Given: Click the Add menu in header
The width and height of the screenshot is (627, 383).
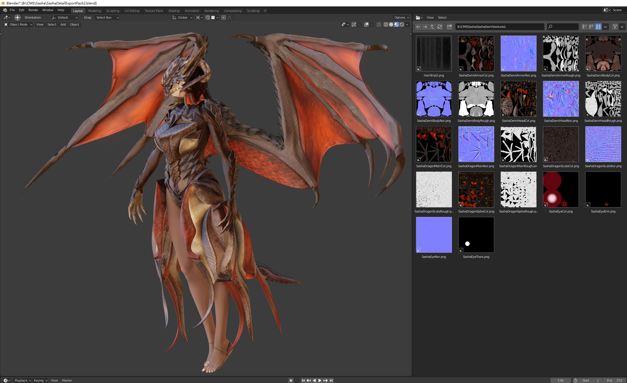Looking at the screenshot, I should pos(63,24).
